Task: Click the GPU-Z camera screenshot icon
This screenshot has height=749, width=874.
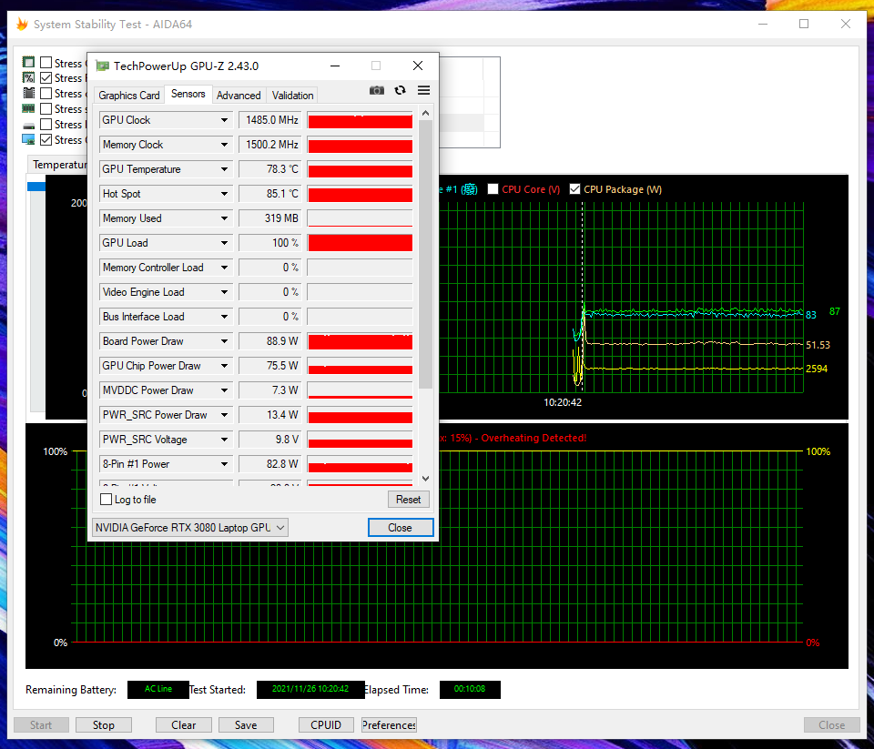Action: point(377,90)
